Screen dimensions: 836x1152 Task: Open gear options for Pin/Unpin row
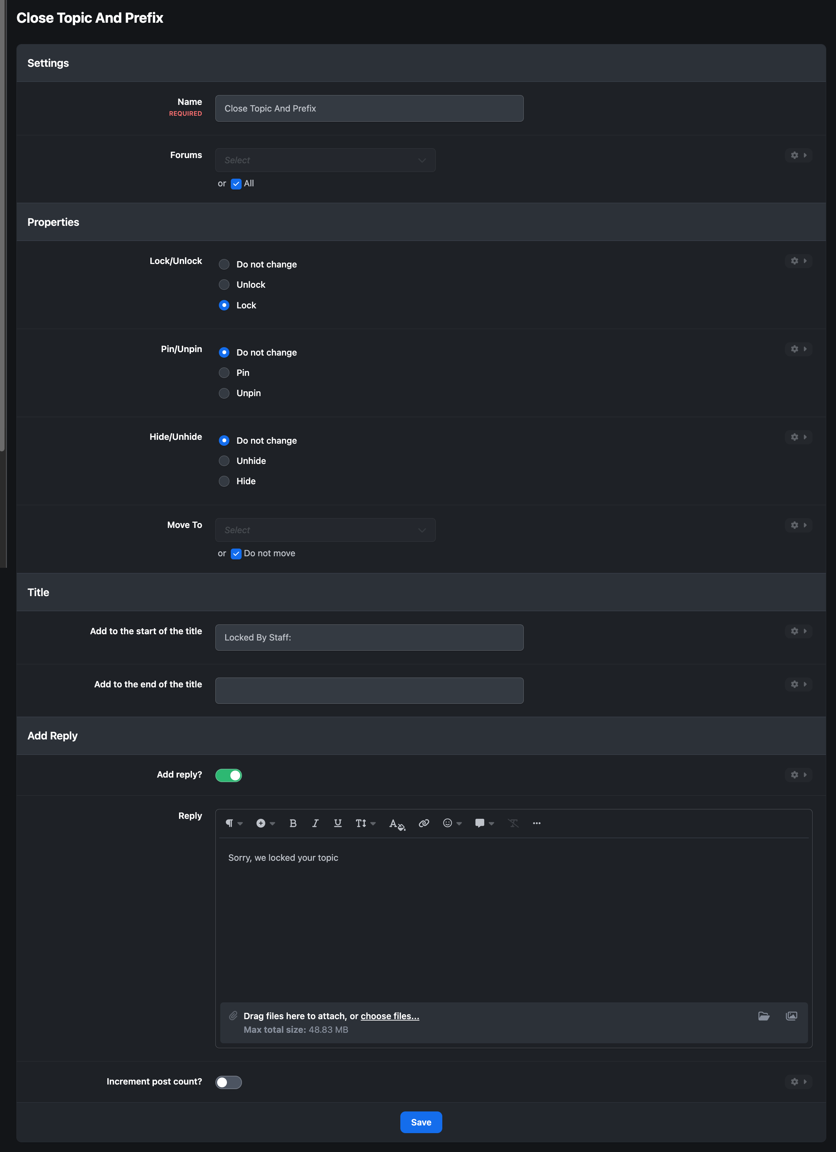(x=799, y=349)
